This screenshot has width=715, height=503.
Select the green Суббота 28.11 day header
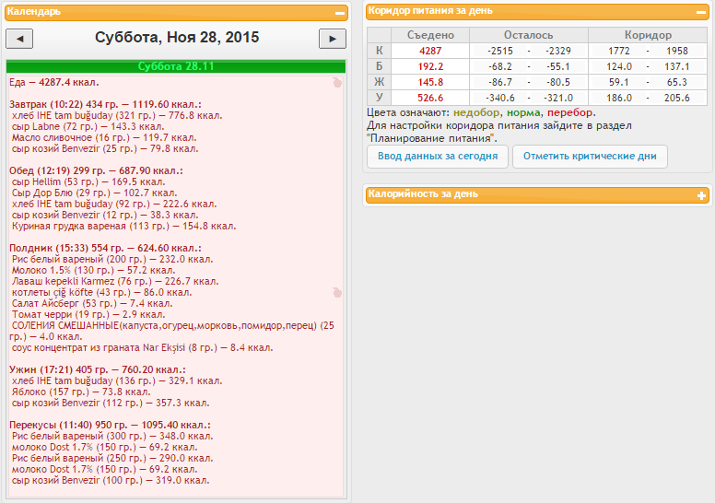pyautogui.click(x=176, y=66)
